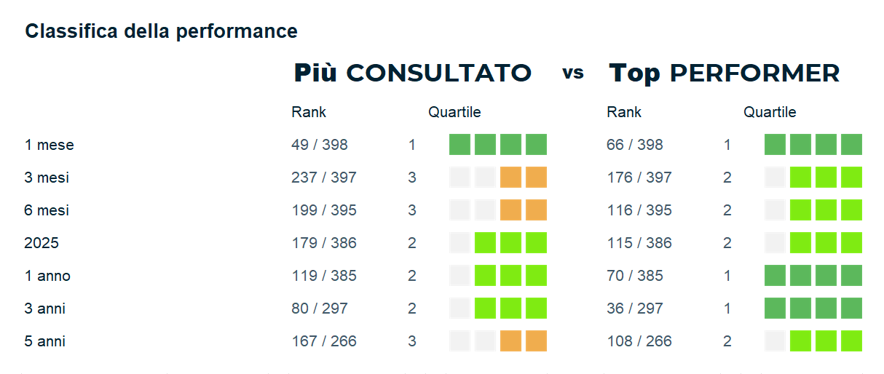Click the orange quartile bar for 5 anni

[x=524, y=341]
